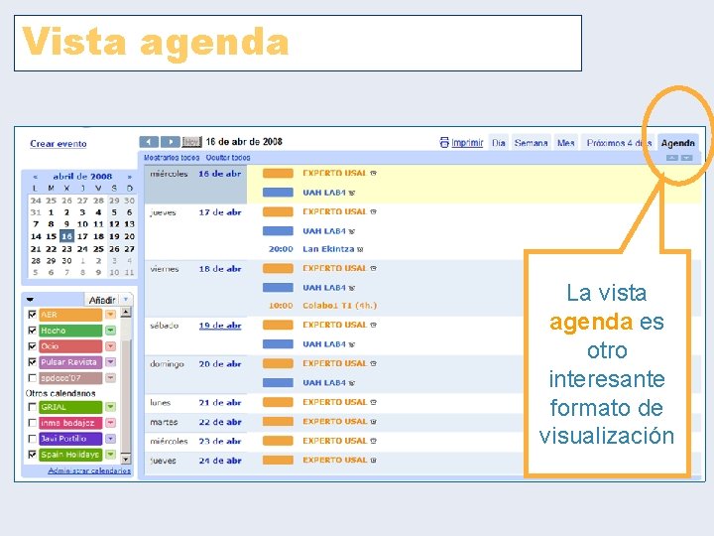Toggle the AER calendar checkbox

pyautogui.click(x=33, y=315)
